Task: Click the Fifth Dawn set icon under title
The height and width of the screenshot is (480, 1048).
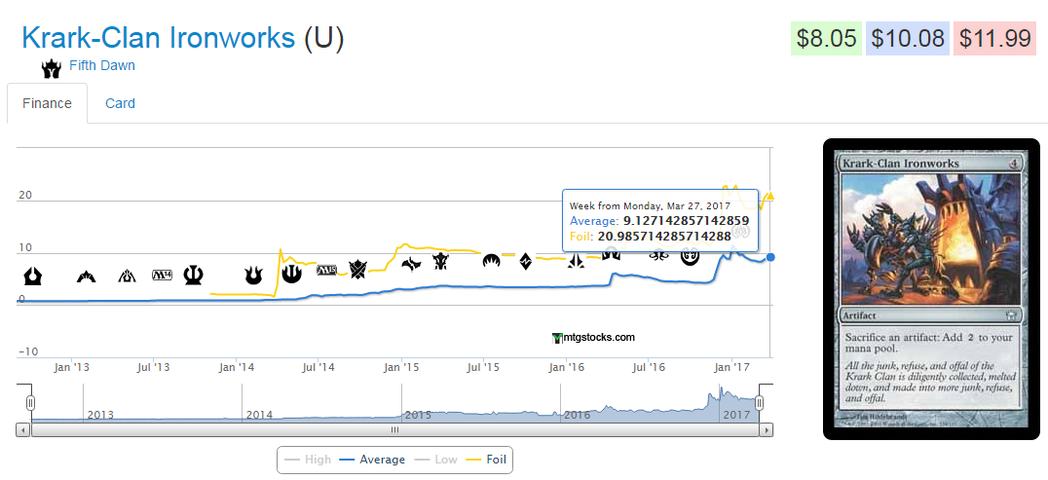Action: pos(52,68)
